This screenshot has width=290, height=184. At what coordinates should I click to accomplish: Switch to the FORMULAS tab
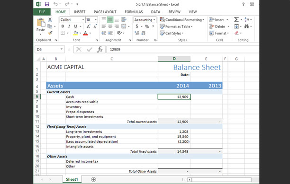(134, 12)
